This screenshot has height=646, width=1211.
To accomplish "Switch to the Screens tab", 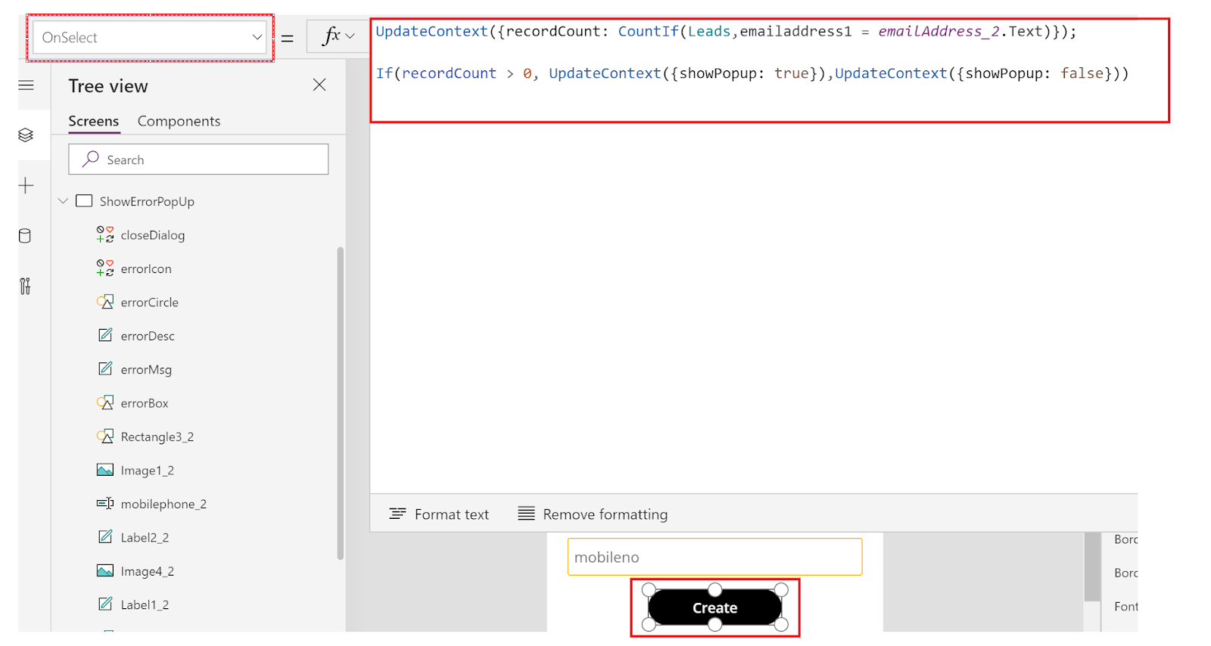I will tap(94, 121).
